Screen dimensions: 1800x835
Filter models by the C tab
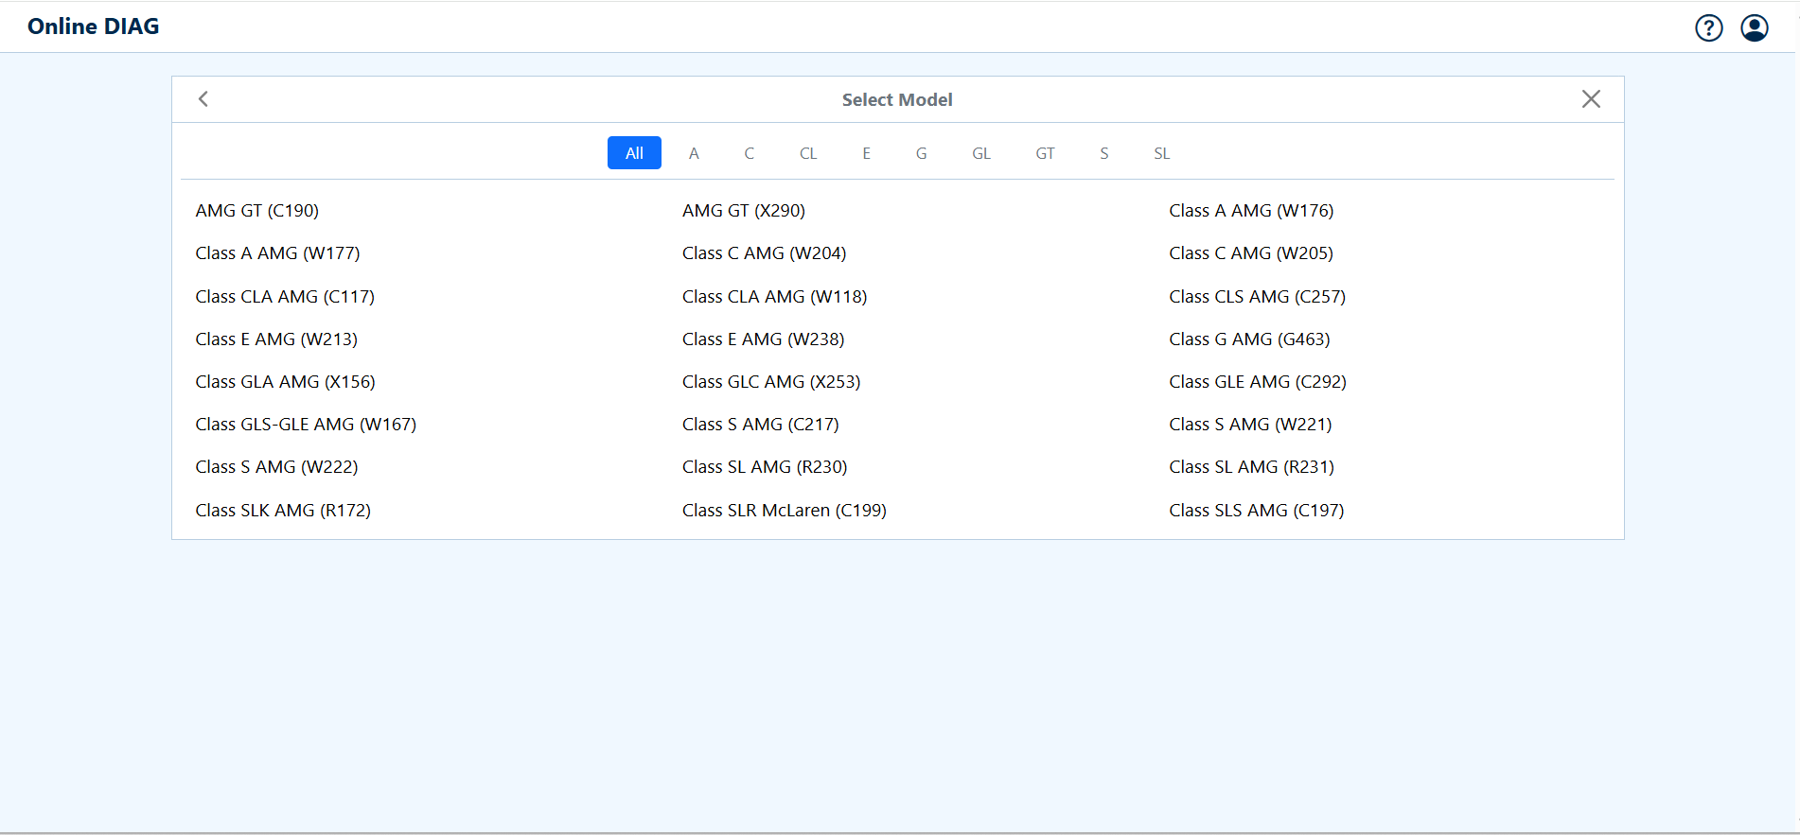[749, 153]
